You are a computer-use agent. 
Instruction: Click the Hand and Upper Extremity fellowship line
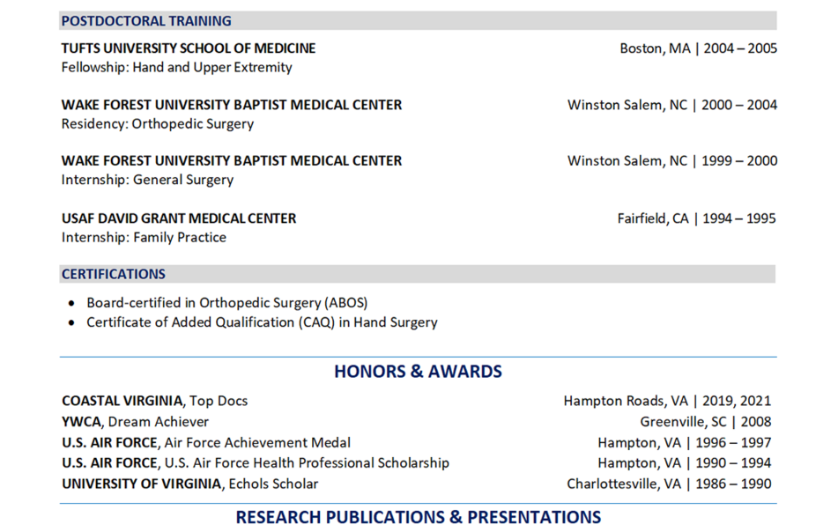[x=176, y=67]
